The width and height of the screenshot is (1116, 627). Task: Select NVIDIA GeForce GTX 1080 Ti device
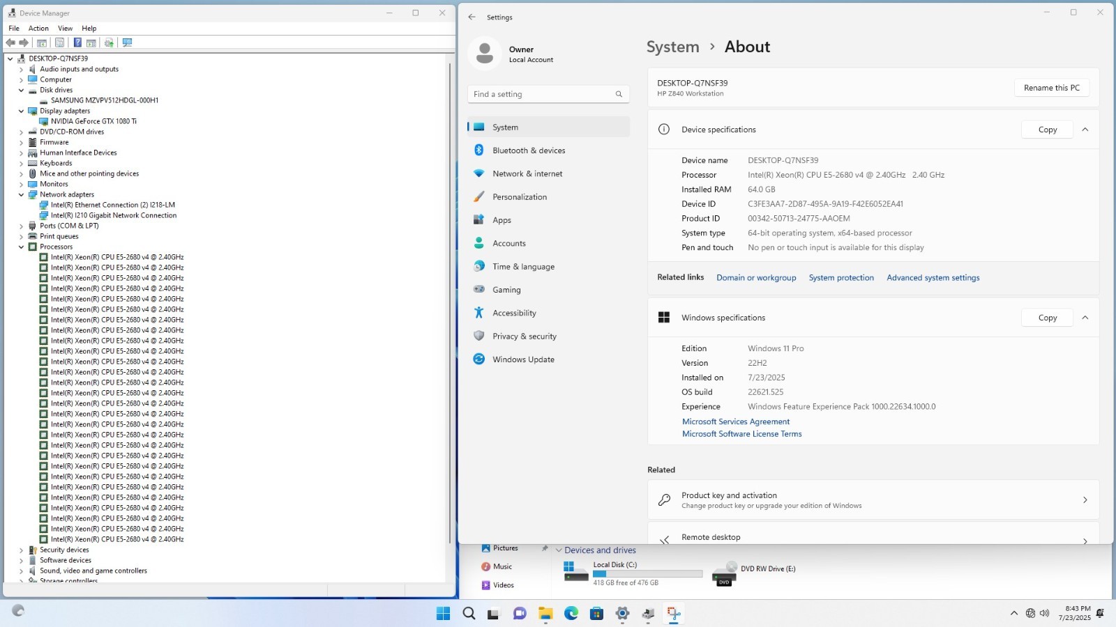(93, 121)
